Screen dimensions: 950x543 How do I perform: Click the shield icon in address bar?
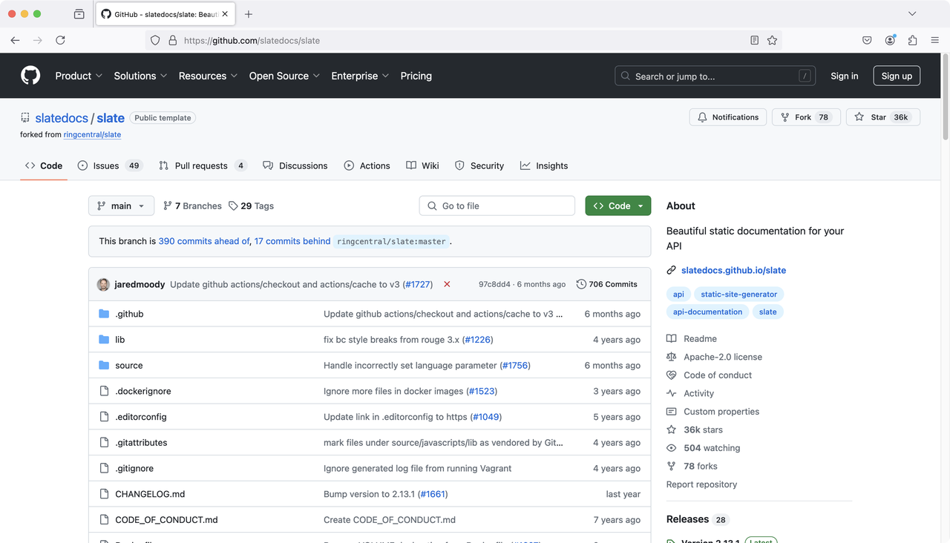click(x=155, y=40)
